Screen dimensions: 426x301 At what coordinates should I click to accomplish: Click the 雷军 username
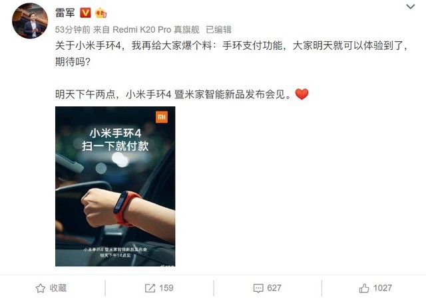[65, 13]
